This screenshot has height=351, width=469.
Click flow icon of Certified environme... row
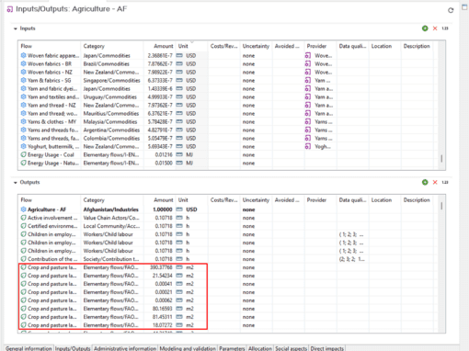click(23, 226)
